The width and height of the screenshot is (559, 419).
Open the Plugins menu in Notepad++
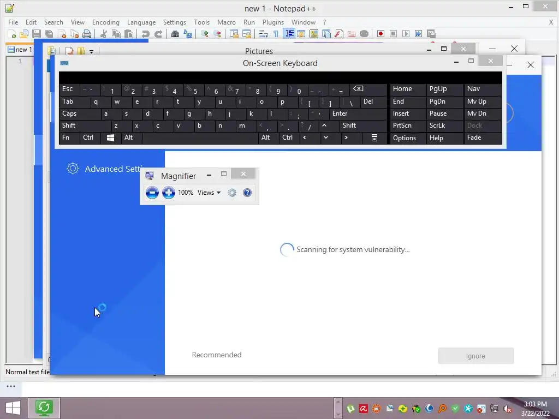pos(273,22)
